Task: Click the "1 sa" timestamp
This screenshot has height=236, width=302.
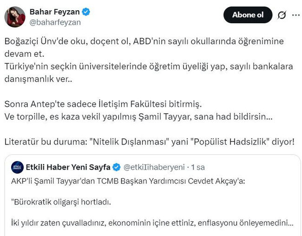Action: [198, 167]
